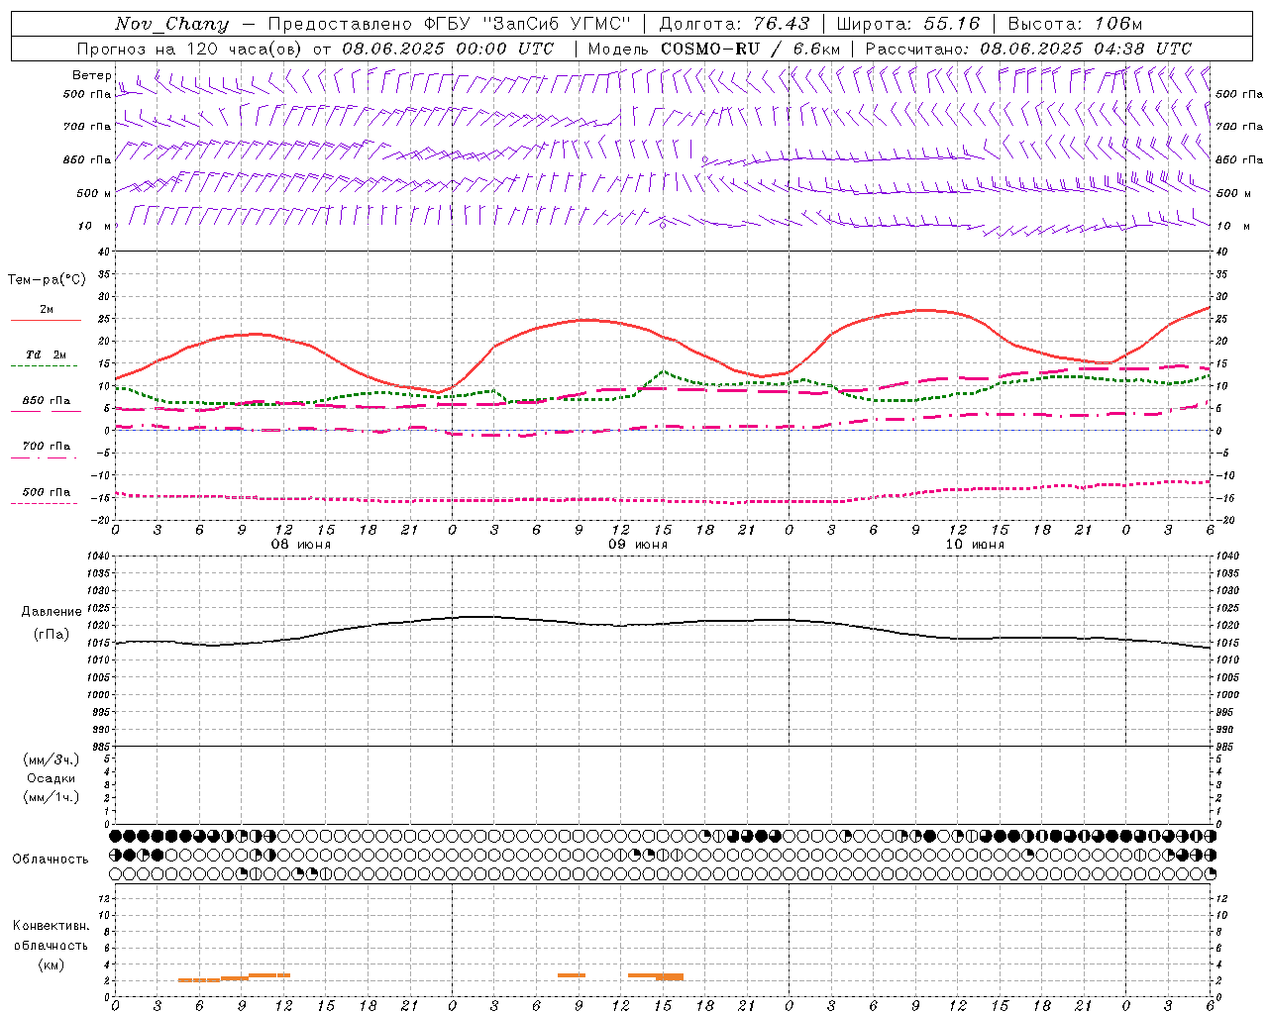Click the orange convective bar near 9h on June 9
Viewport: 1268px width, 1014px height.
pos(572,975)
